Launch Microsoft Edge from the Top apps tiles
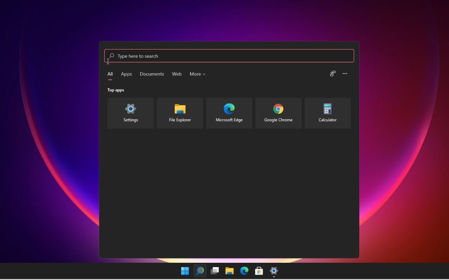Screen dimensions: 449x280 pos(229,113)
